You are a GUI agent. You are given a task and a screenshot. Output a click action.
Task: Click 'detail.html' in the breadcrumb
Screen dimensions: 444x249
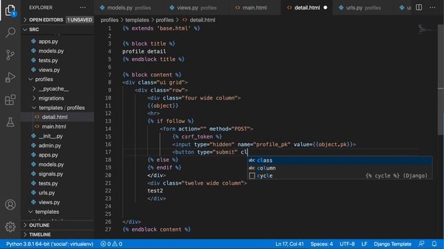[202, 20]
